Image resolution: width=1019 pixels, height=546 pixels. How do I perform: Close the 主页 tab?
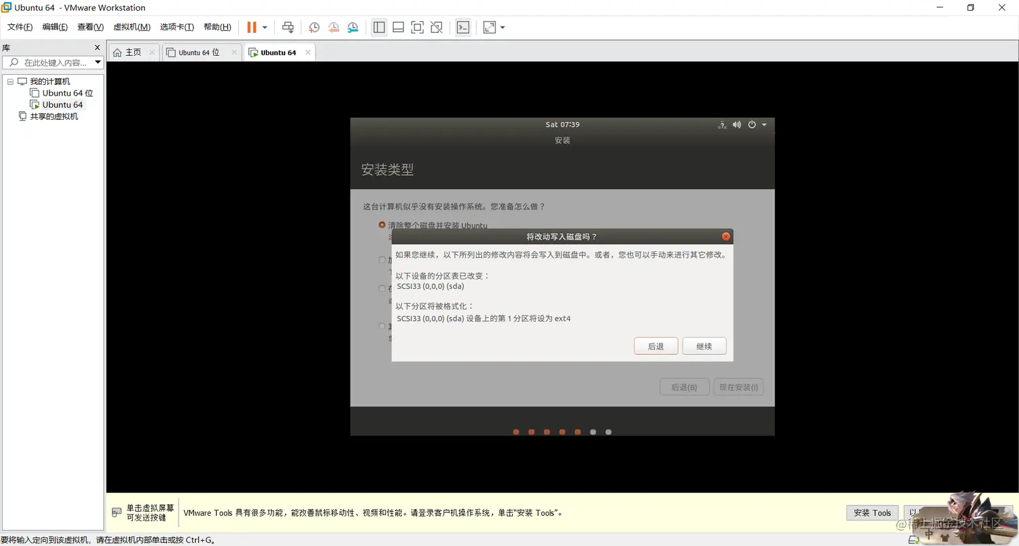152,52
